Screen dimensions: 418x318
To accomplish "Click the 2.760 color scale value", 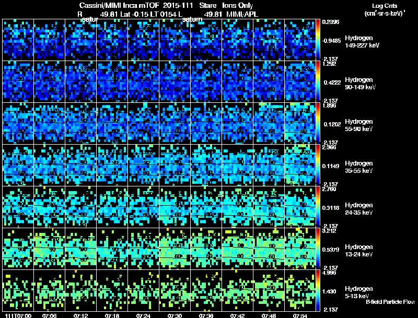I will [x=329, y=190].
